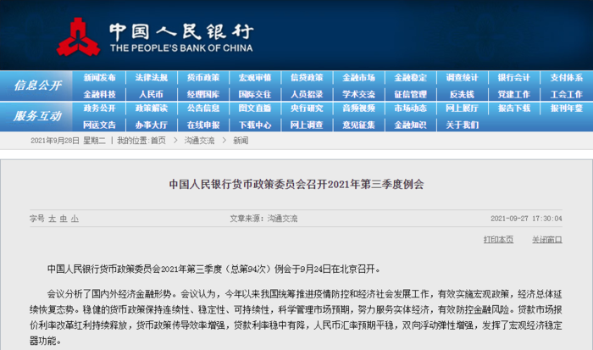Click the 关闭窗口 link
Image resolution: width=593 pixels, height=350 pixels.
[x=547, y=240]
